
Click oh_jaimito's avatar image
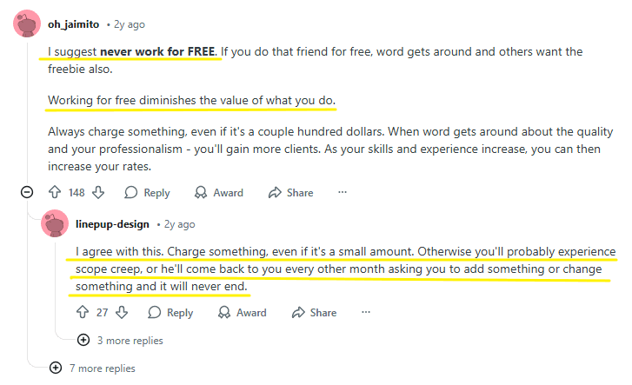[x=27, y=23]
